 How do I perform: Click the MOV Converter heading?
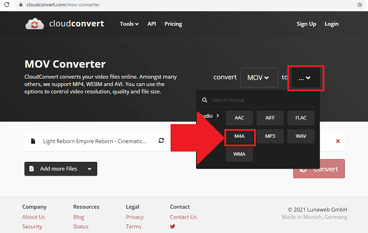pos(65,64)
